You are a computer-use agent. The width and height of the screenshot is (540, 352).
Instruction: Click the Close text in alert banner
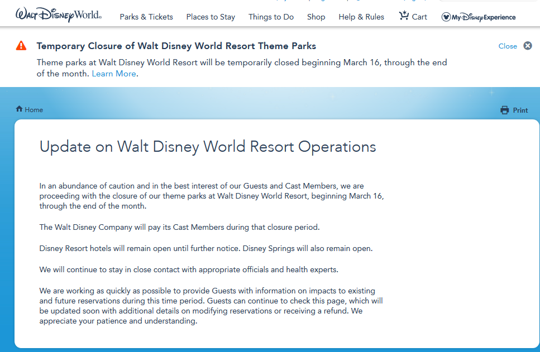click(x=508, y=46)
